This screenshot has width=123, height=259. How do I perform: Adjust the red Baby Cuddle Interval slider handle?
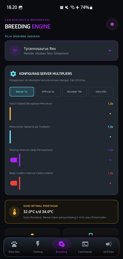coord(19,183)
